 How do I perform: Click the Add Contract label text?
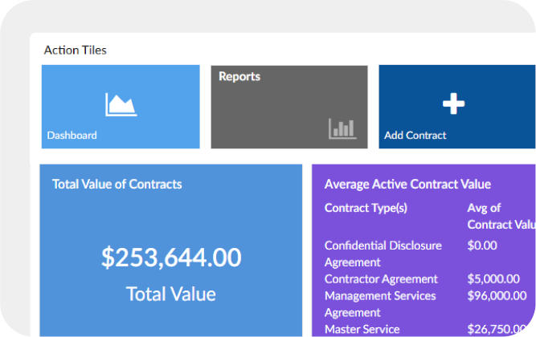pyautogui.click(x=415, y=136)
